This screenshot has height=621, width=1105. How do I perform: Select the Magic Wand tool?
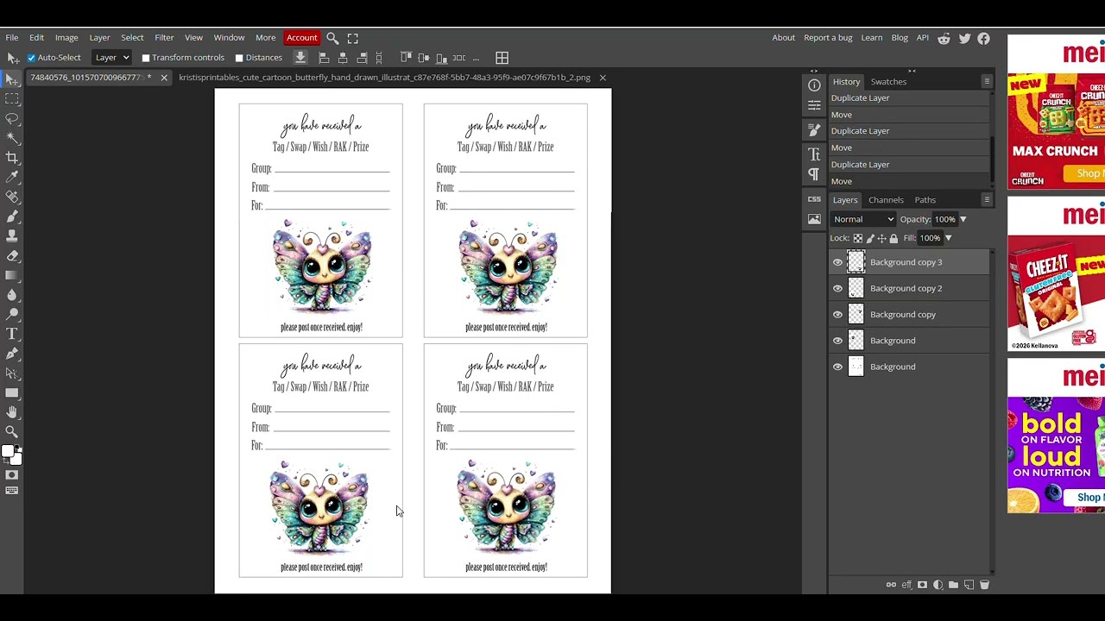[12, 138]
